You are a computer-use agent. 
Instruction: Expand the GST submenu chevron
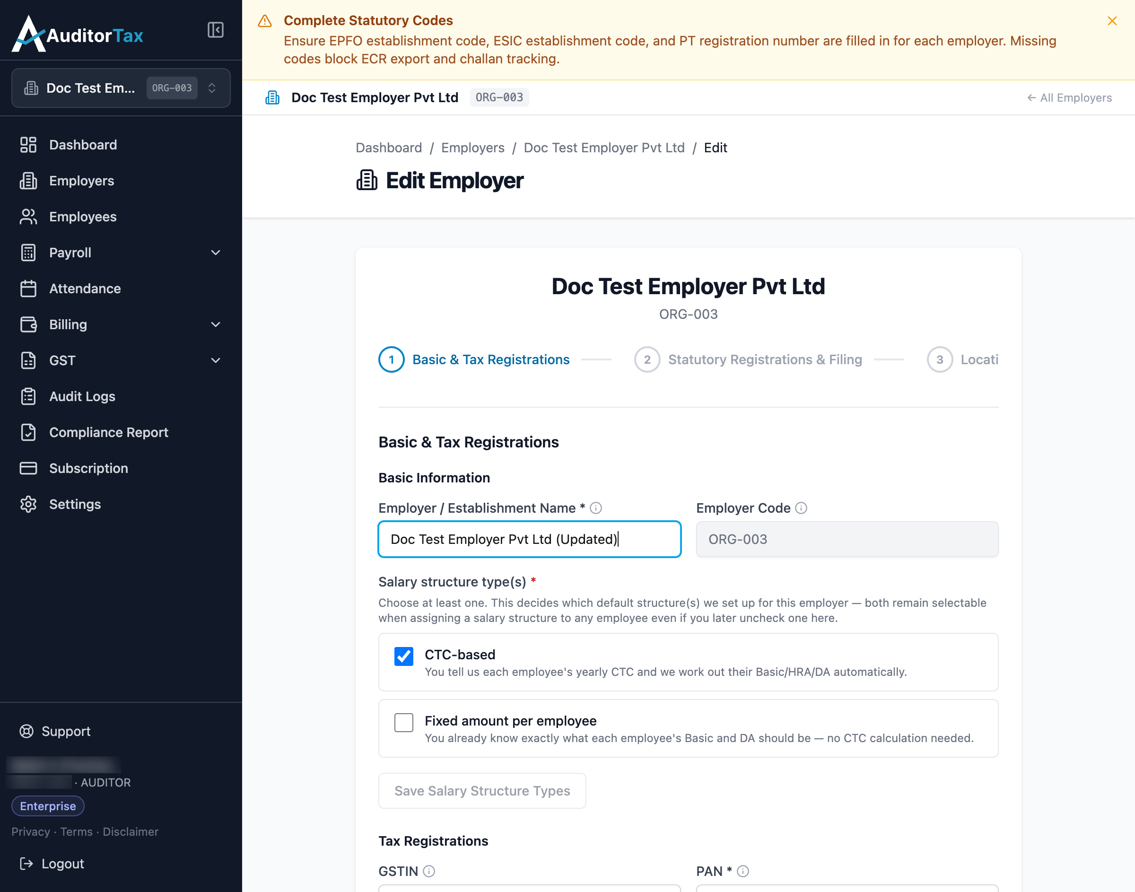(x=216, y=360)
